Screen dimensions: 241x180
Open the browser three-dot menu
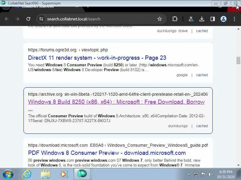click(x=234, y=19)
